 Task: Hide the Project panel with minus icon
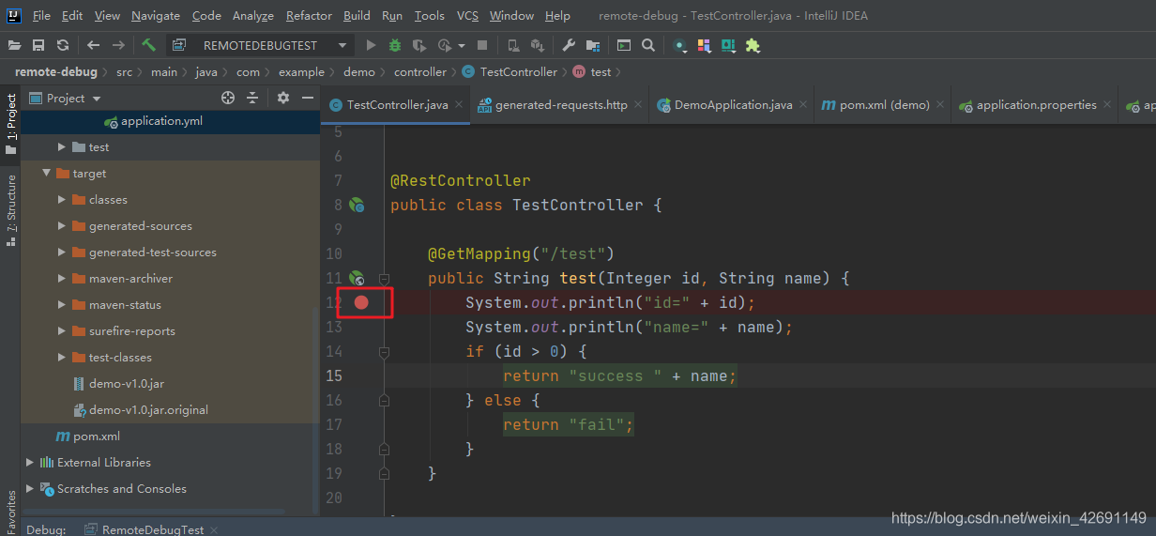point(308,98)
